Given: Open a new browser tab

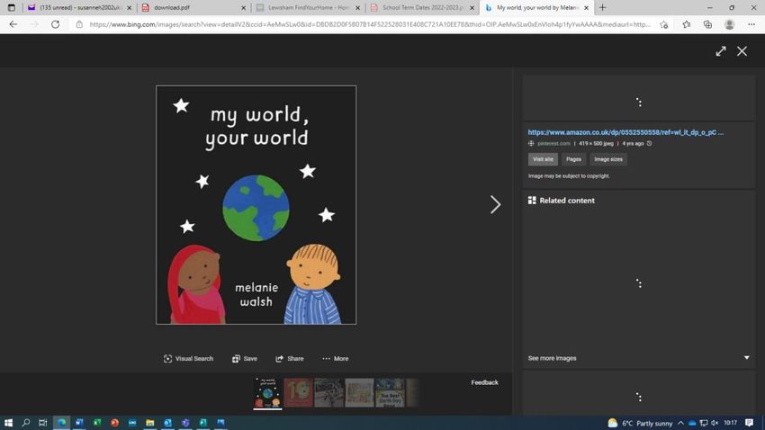Looking at the screenshot, I should pyautogui.click(x=602, y=7).
